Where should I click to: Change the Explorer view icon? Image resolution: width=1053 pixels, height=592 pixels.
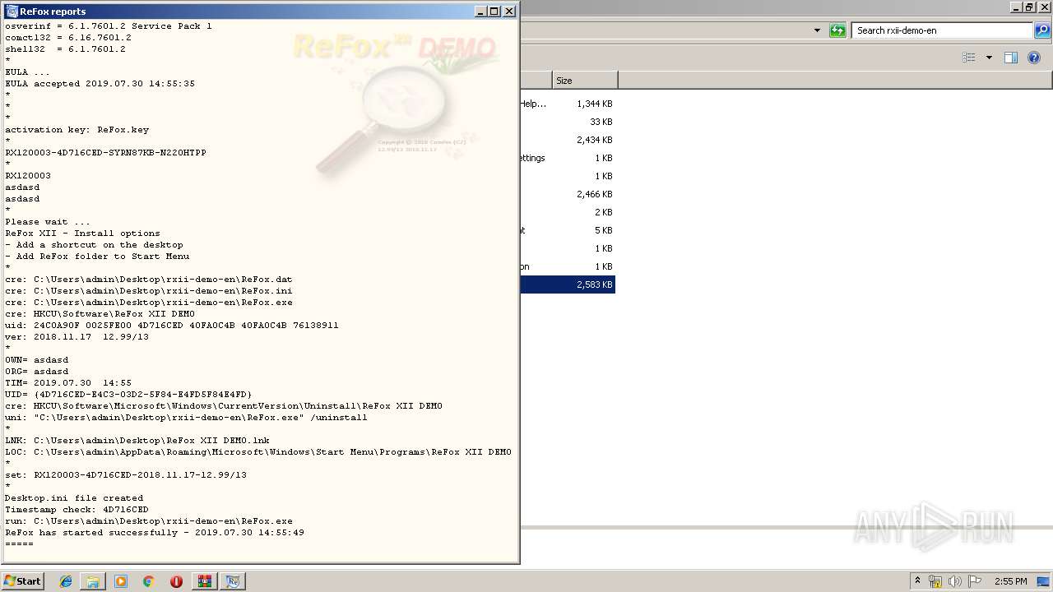(969, 58)
